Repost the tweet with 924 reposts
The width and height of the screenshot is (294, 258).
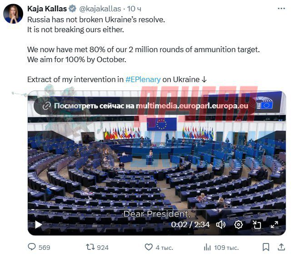click(90, 247)
